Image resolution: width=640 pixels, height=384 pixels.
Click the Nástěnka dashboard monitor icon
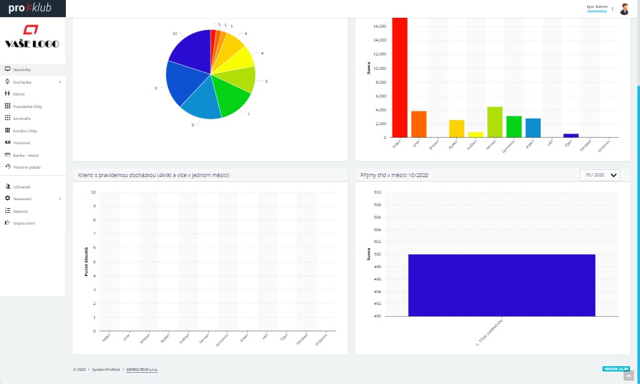[7, 69]
